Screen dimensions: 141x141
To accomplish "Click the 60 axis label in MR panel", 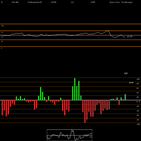I will click(x=138, y=88).
